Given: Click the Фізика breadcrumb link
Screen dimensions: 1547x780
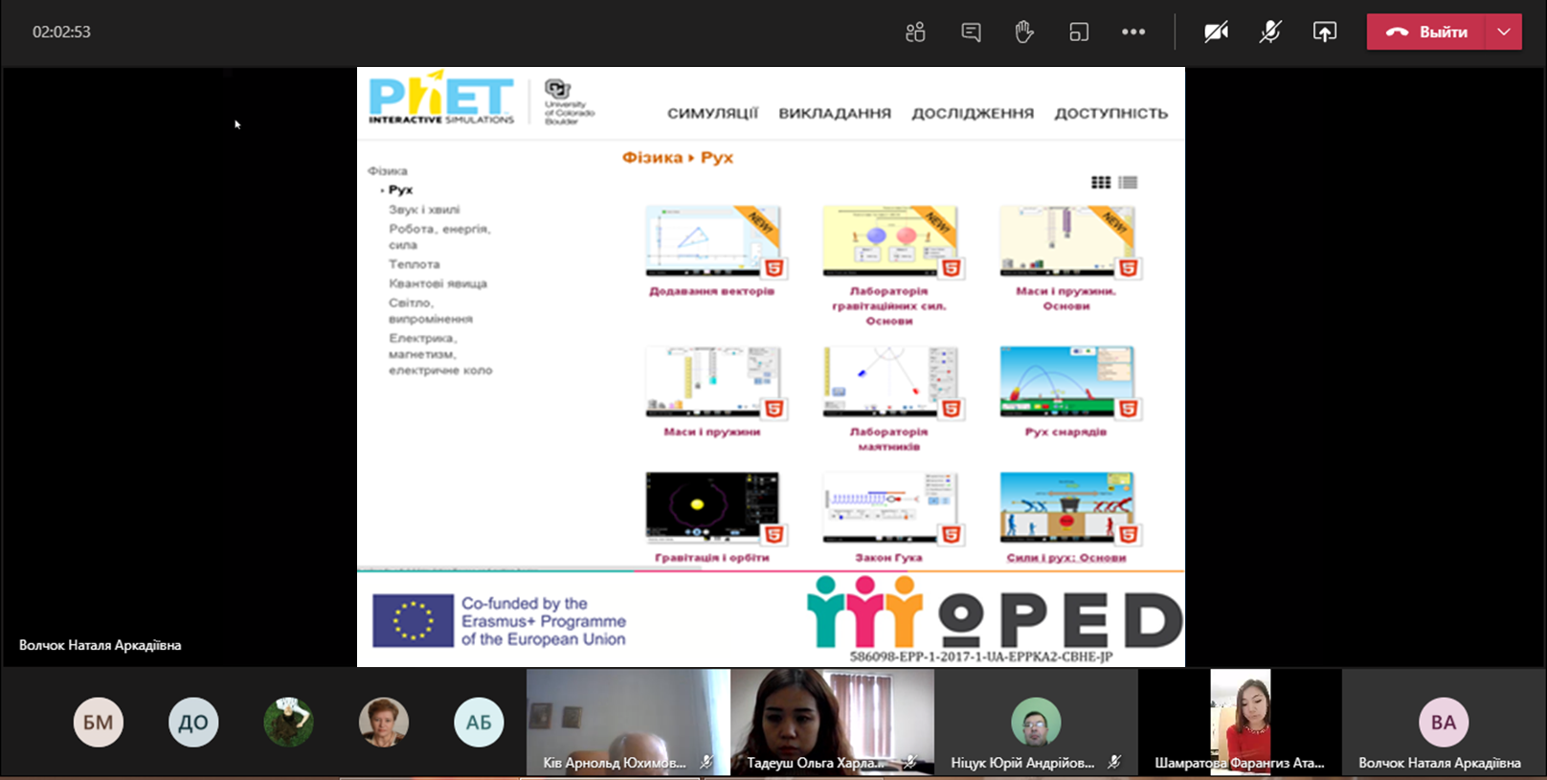Looking at the screenshot, I should (652, 157).
